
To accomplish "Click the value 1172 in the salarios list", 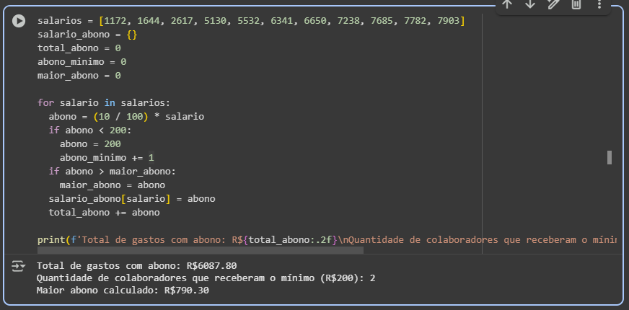I will pos(115,21).
